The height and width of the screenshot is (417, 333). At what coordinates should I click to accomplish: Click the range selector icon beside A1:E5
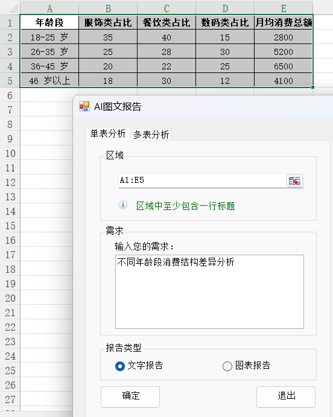tap(295, 181)
